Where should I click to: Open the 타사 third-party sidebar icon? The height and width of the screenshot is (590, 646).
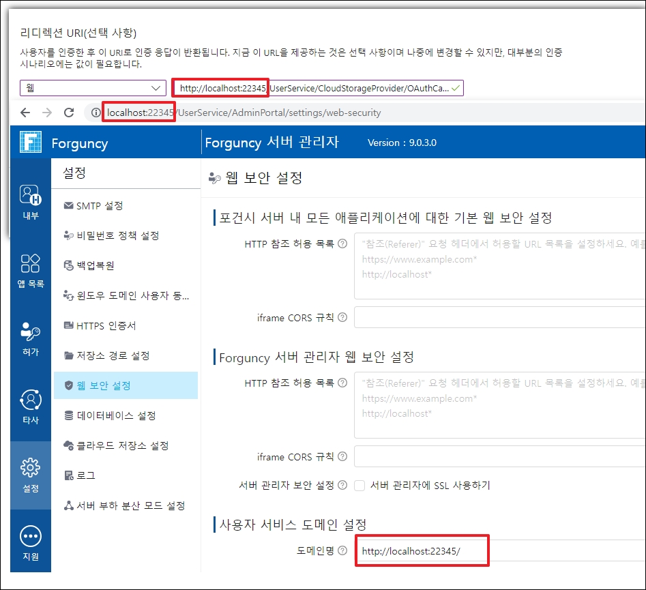[31, 406]
